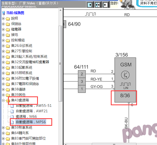
Task: Click the computer icon beside 当前:线路图
Action: click(4, 13)
